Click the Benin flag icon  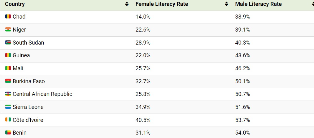point(8,133)
